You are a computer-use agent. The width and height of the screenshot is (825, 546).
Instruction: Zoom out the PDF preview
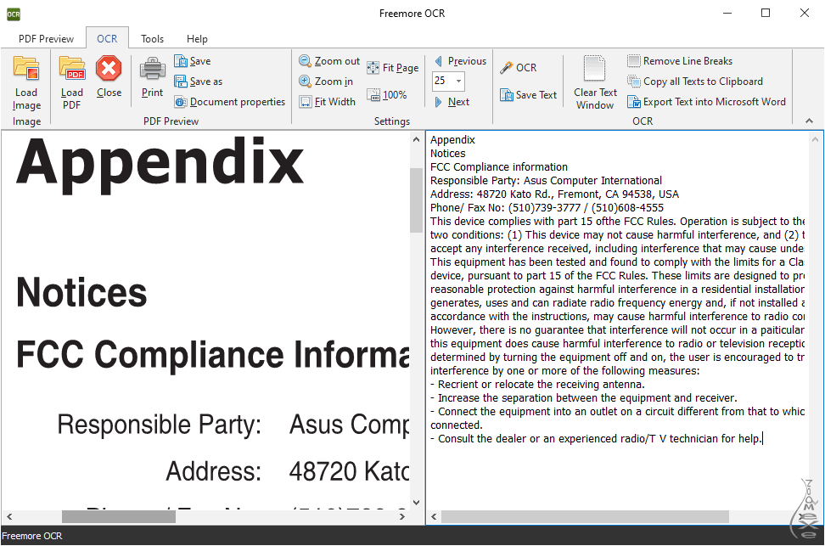329,61
